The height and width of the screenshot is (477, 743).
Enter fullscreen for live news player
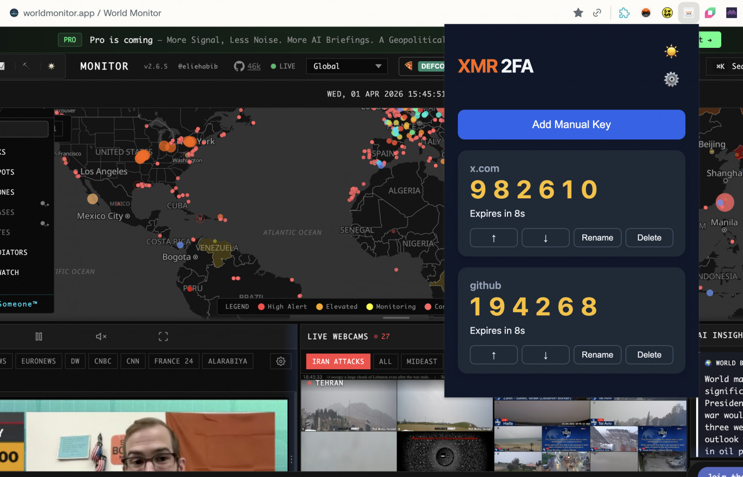(x=163, y=336)
